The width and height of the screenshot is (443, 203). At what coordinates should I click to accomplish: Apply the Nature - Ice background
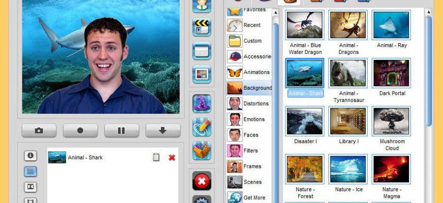(x=348, y=169)
